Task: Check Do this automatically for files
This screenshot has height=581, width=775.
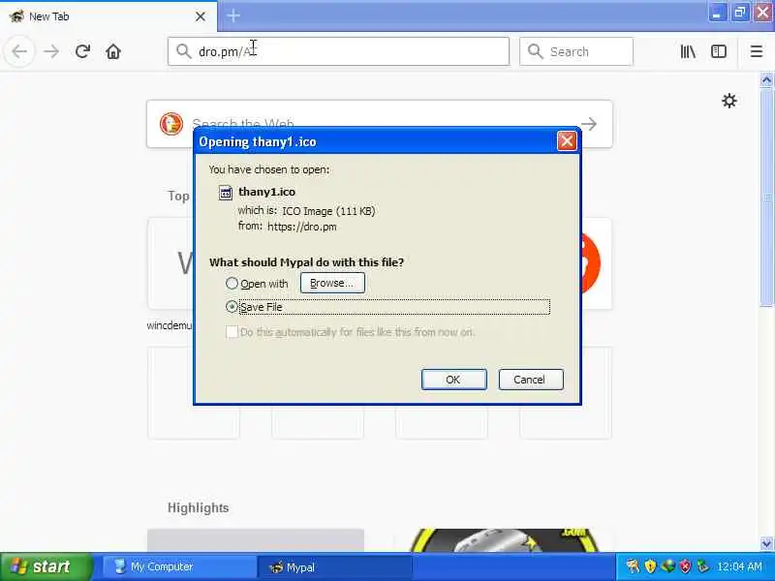Action: [232, 332]
